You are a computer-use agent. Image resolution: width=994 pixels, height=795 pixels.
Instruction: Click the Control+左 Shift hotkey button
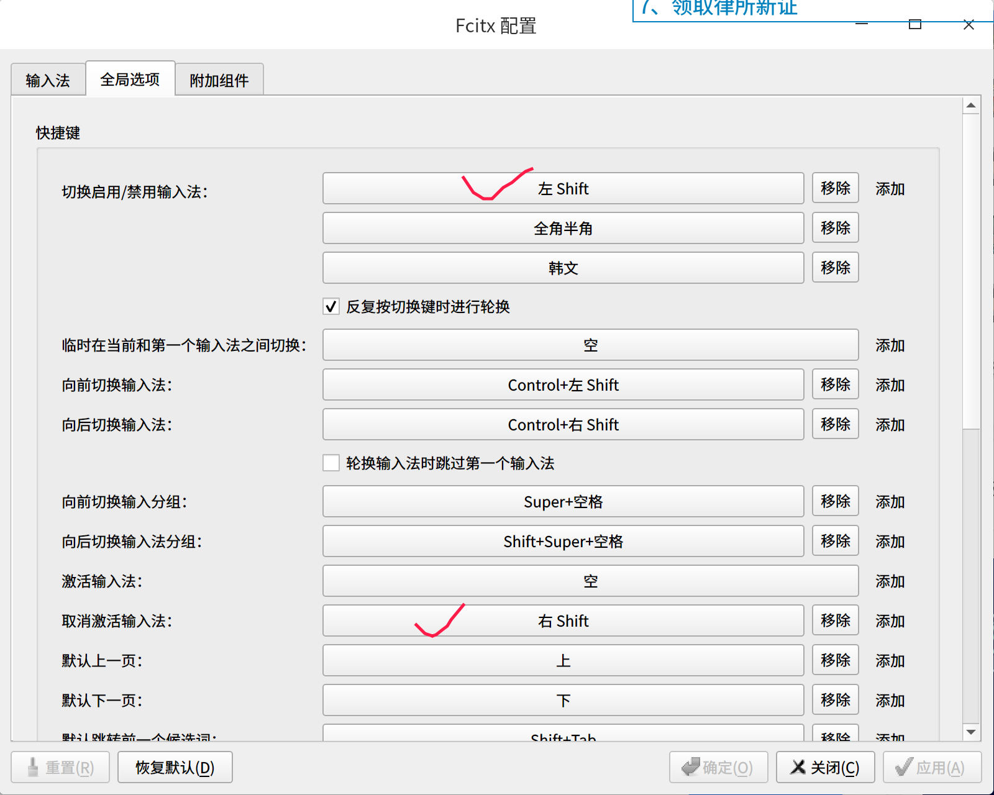[563, 384]
